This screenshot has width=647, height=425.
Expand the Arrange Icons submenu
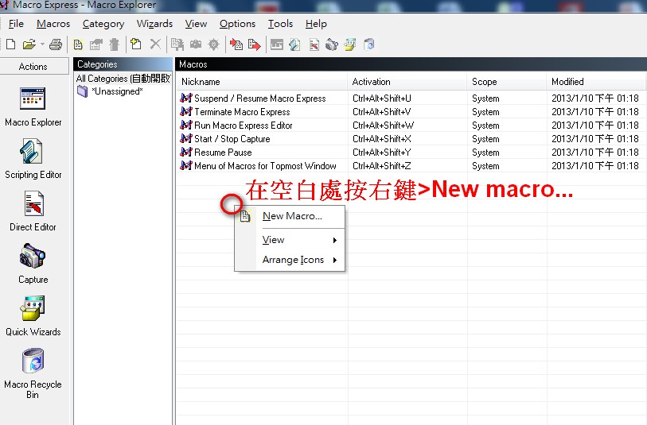(x=290, y=260)
